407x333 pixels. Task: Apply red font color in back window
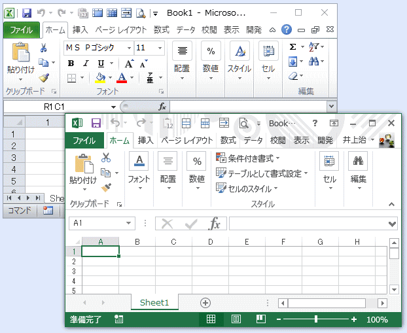(x=122, y=78)
